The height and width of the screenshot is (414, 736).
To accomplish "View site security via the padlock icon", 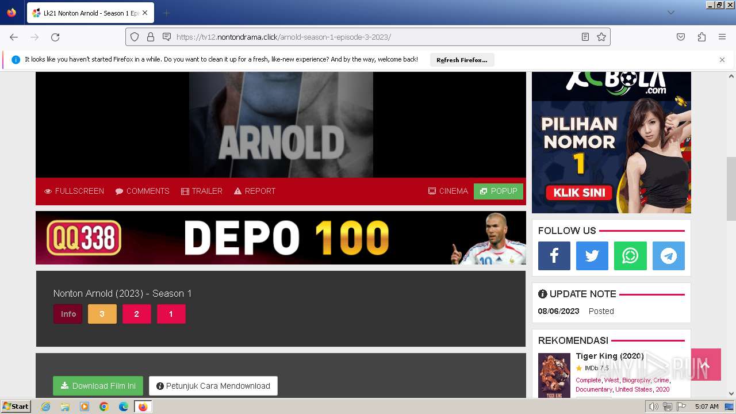I will click(151, 37).
